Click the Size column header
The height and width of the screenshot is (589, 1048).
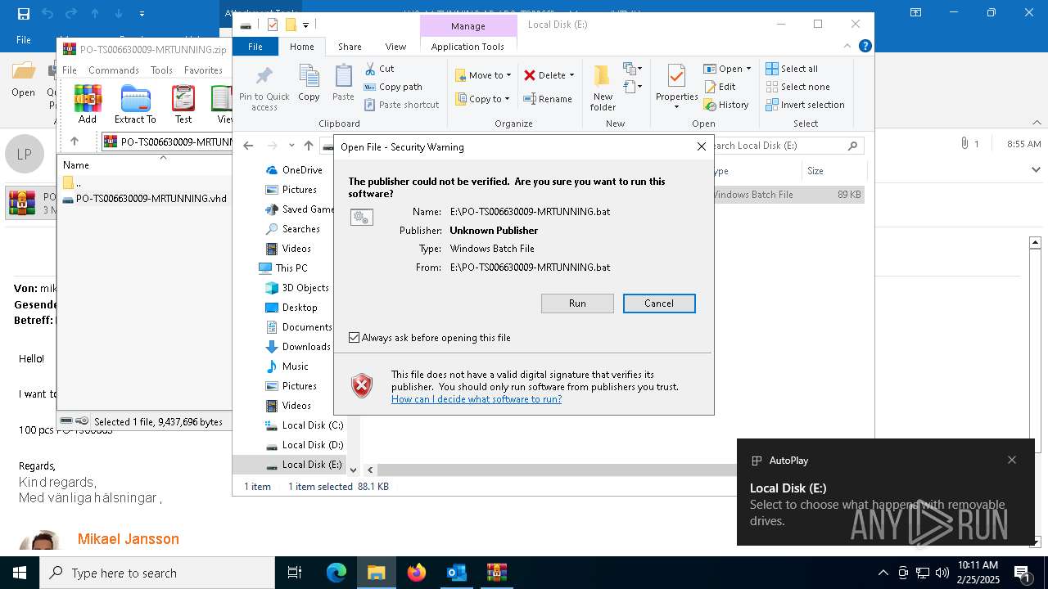point(833,171)
